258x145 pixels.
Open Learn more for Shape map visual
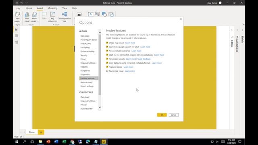(x=130, y=43)
